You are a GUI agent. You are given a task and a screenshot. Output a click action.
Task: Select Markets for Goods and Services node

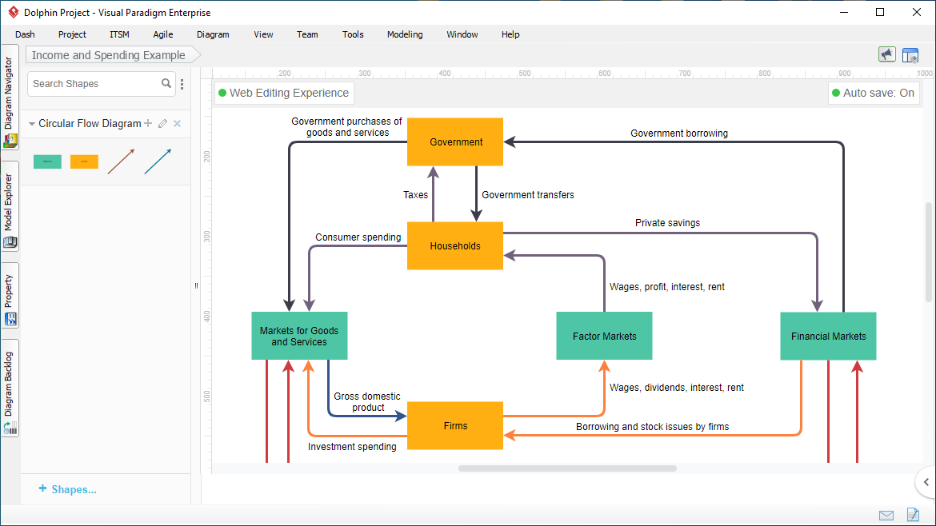tap(299, 336)
